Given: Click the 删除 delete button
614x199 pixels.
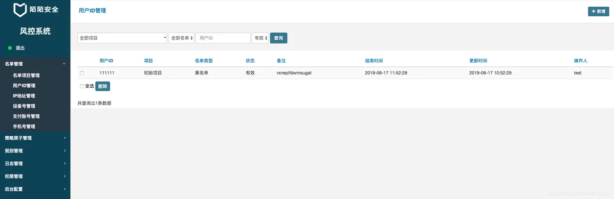Looking at the screenshot, I should (102, 86).
